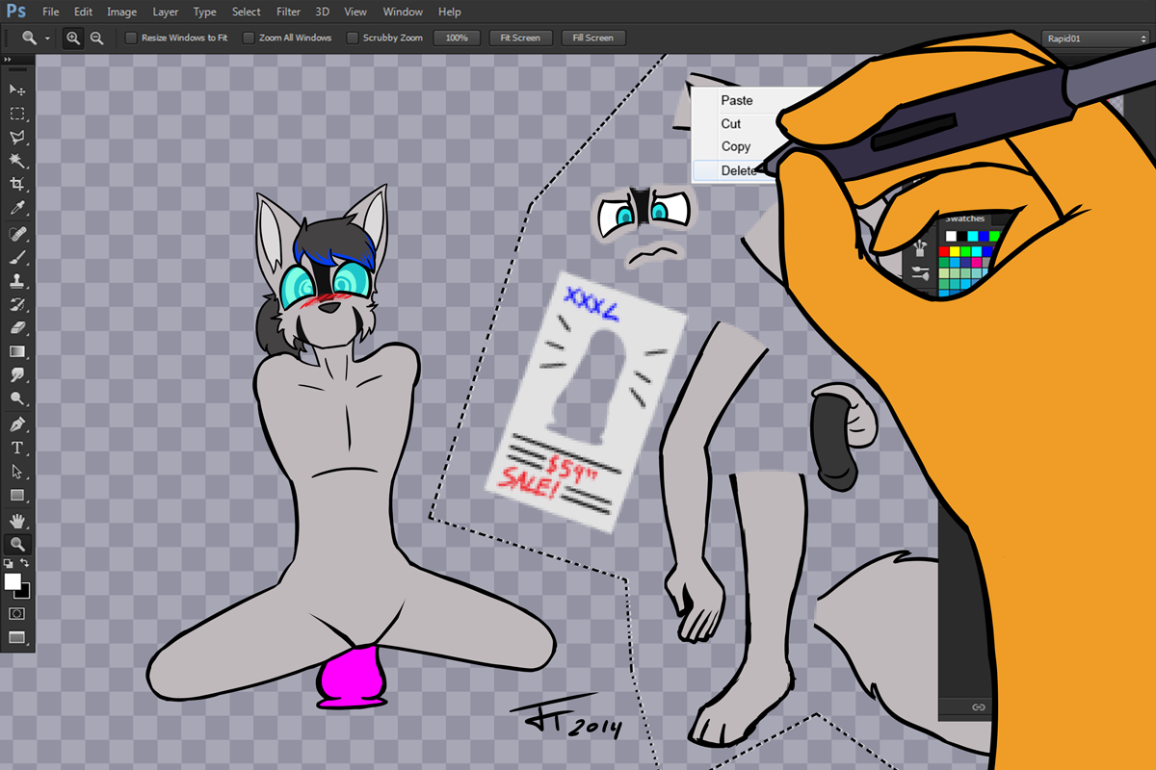This screenshot has width=1156, height=770.
Task: Pick the red swatch in Swatches panel
Action: pyautogui.click(x=945, y=251)
